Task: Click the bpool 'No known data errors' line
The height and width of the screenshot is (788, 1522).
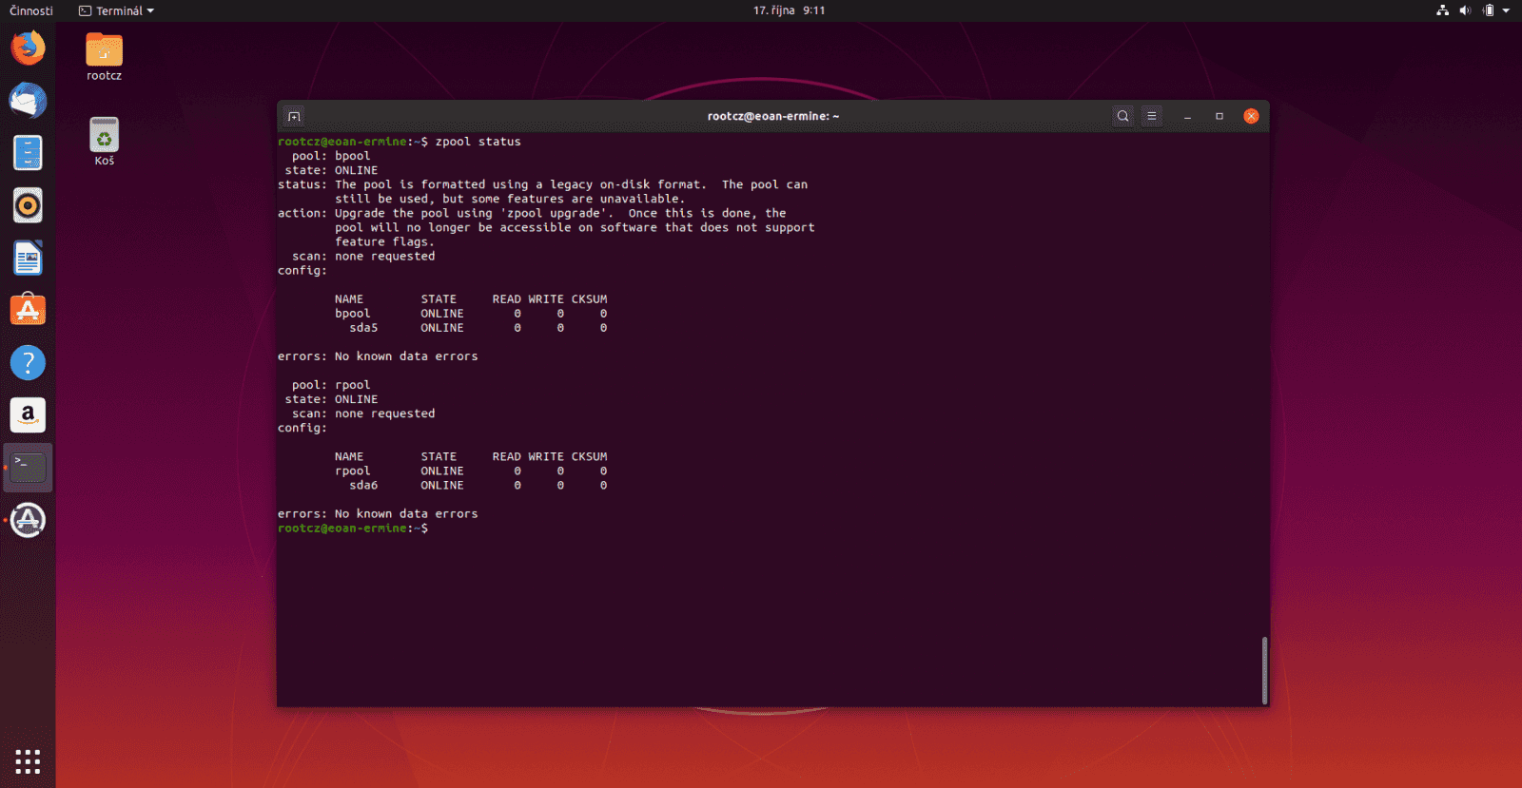Action: pos(378,356)
